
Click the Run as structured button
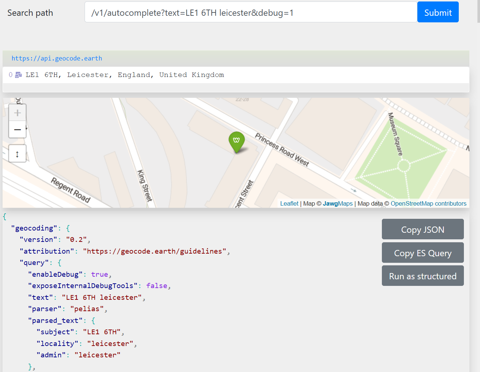tap(423, 276)
